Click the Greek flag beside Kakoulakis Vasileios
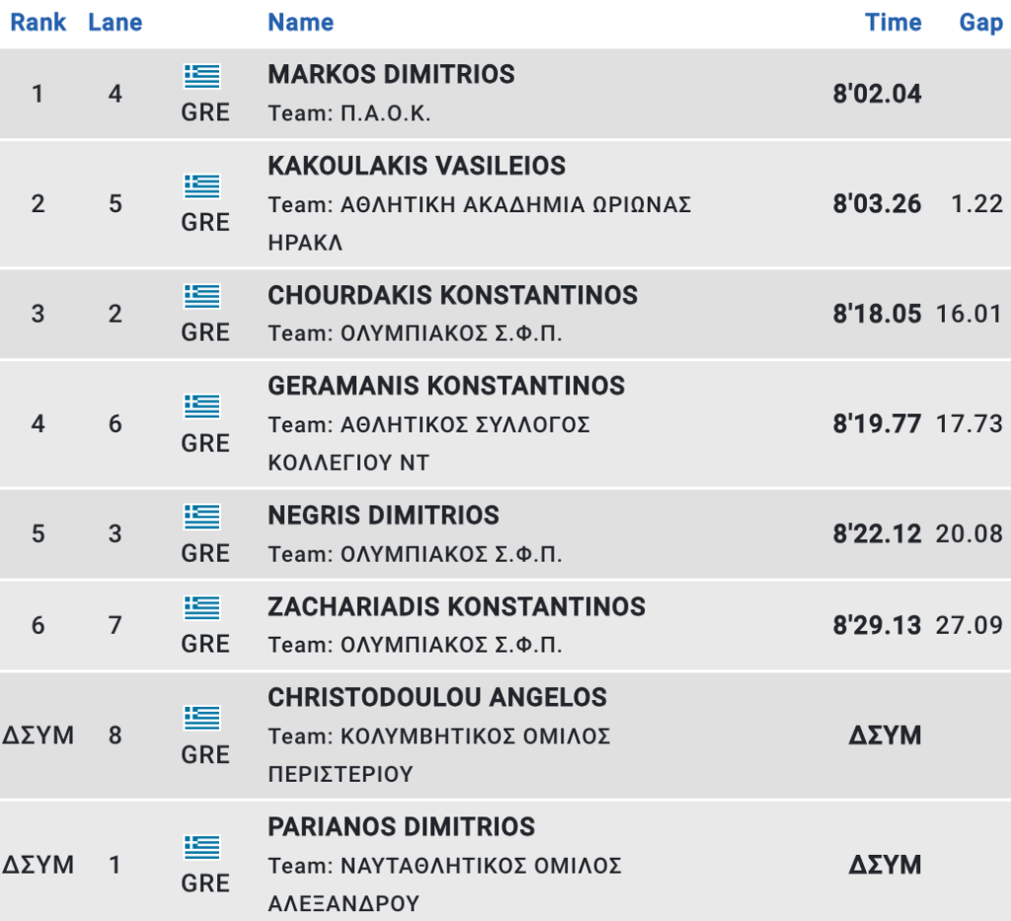This screenshot has height=921, width=1011. [201, 187]
